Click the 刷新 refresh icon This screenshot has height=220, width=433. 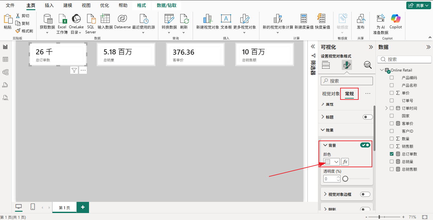point(184,19)
